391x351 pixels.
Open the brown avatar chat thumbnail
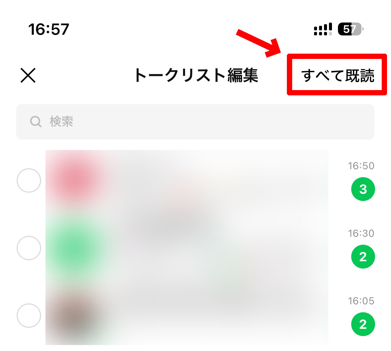[76, 315]
